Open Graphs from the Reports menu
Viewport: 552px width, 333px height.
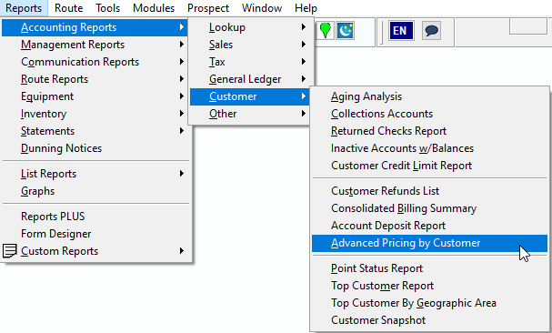[x=96, y=191]
